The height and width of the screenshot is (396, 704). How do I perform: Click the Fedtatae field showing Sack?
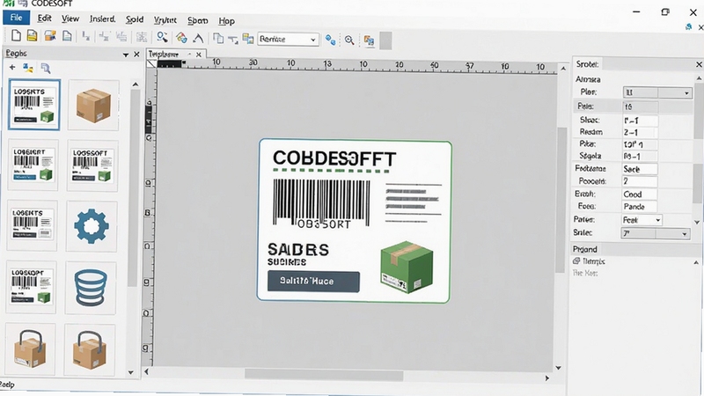pos(640,169)
